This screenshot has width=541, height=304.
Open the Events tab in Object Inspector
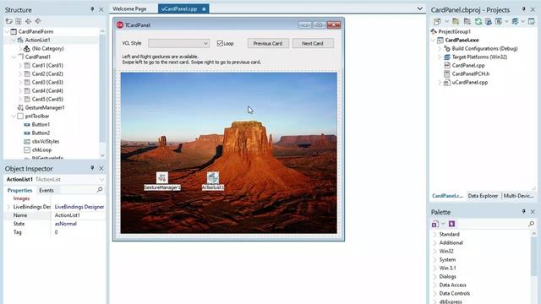click(x=46, y=190)
